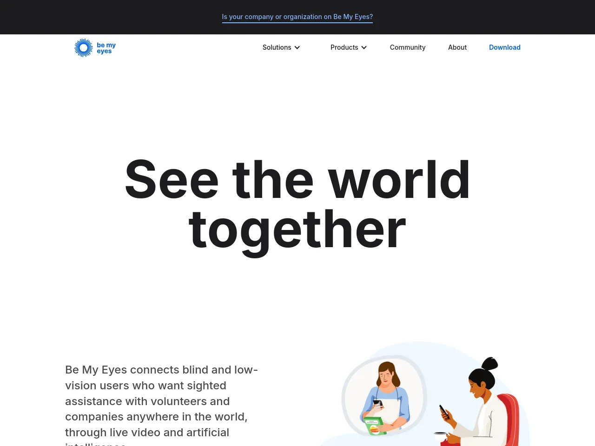Open the Solutions navigation menu label

pyautogui.click(x=277, y=47)
